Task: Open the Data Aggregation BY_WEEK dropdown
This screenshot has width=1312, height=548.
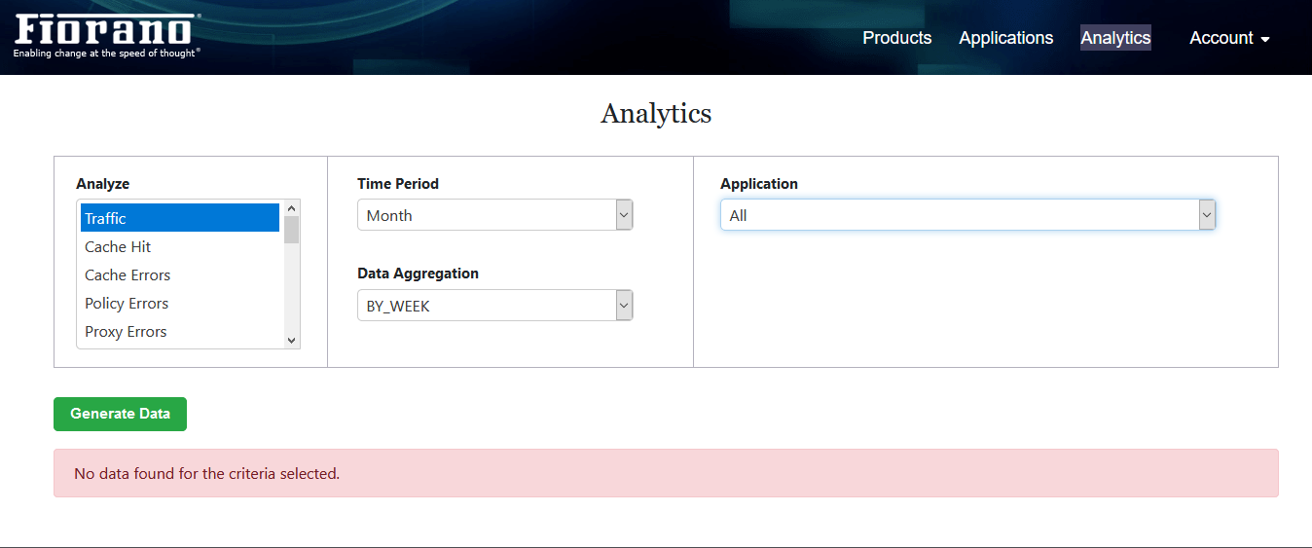Action: pyautogui.click(x=495, y=306)
